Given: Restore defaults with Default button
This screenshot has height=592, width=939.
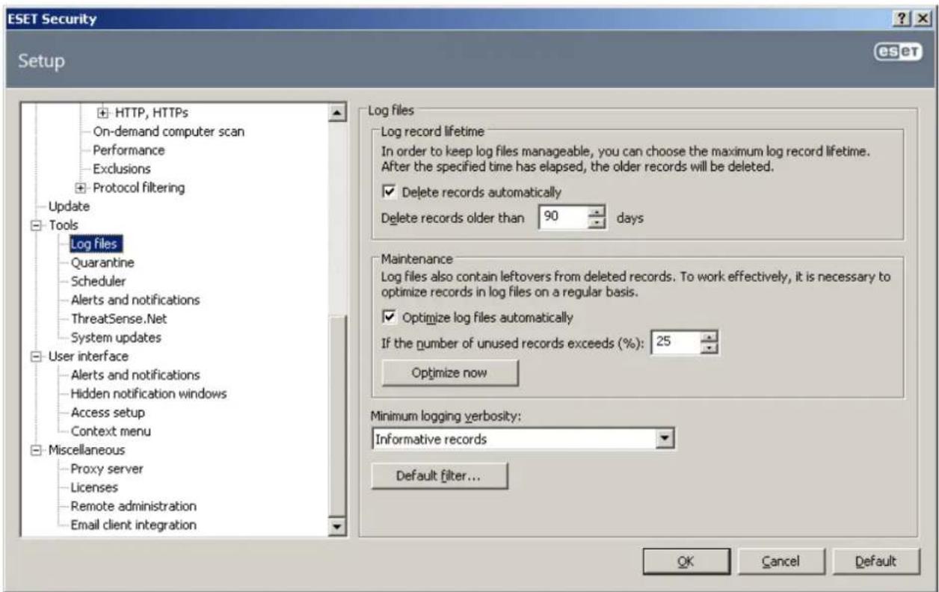Looking at the screenshot, I should point(876,561).
